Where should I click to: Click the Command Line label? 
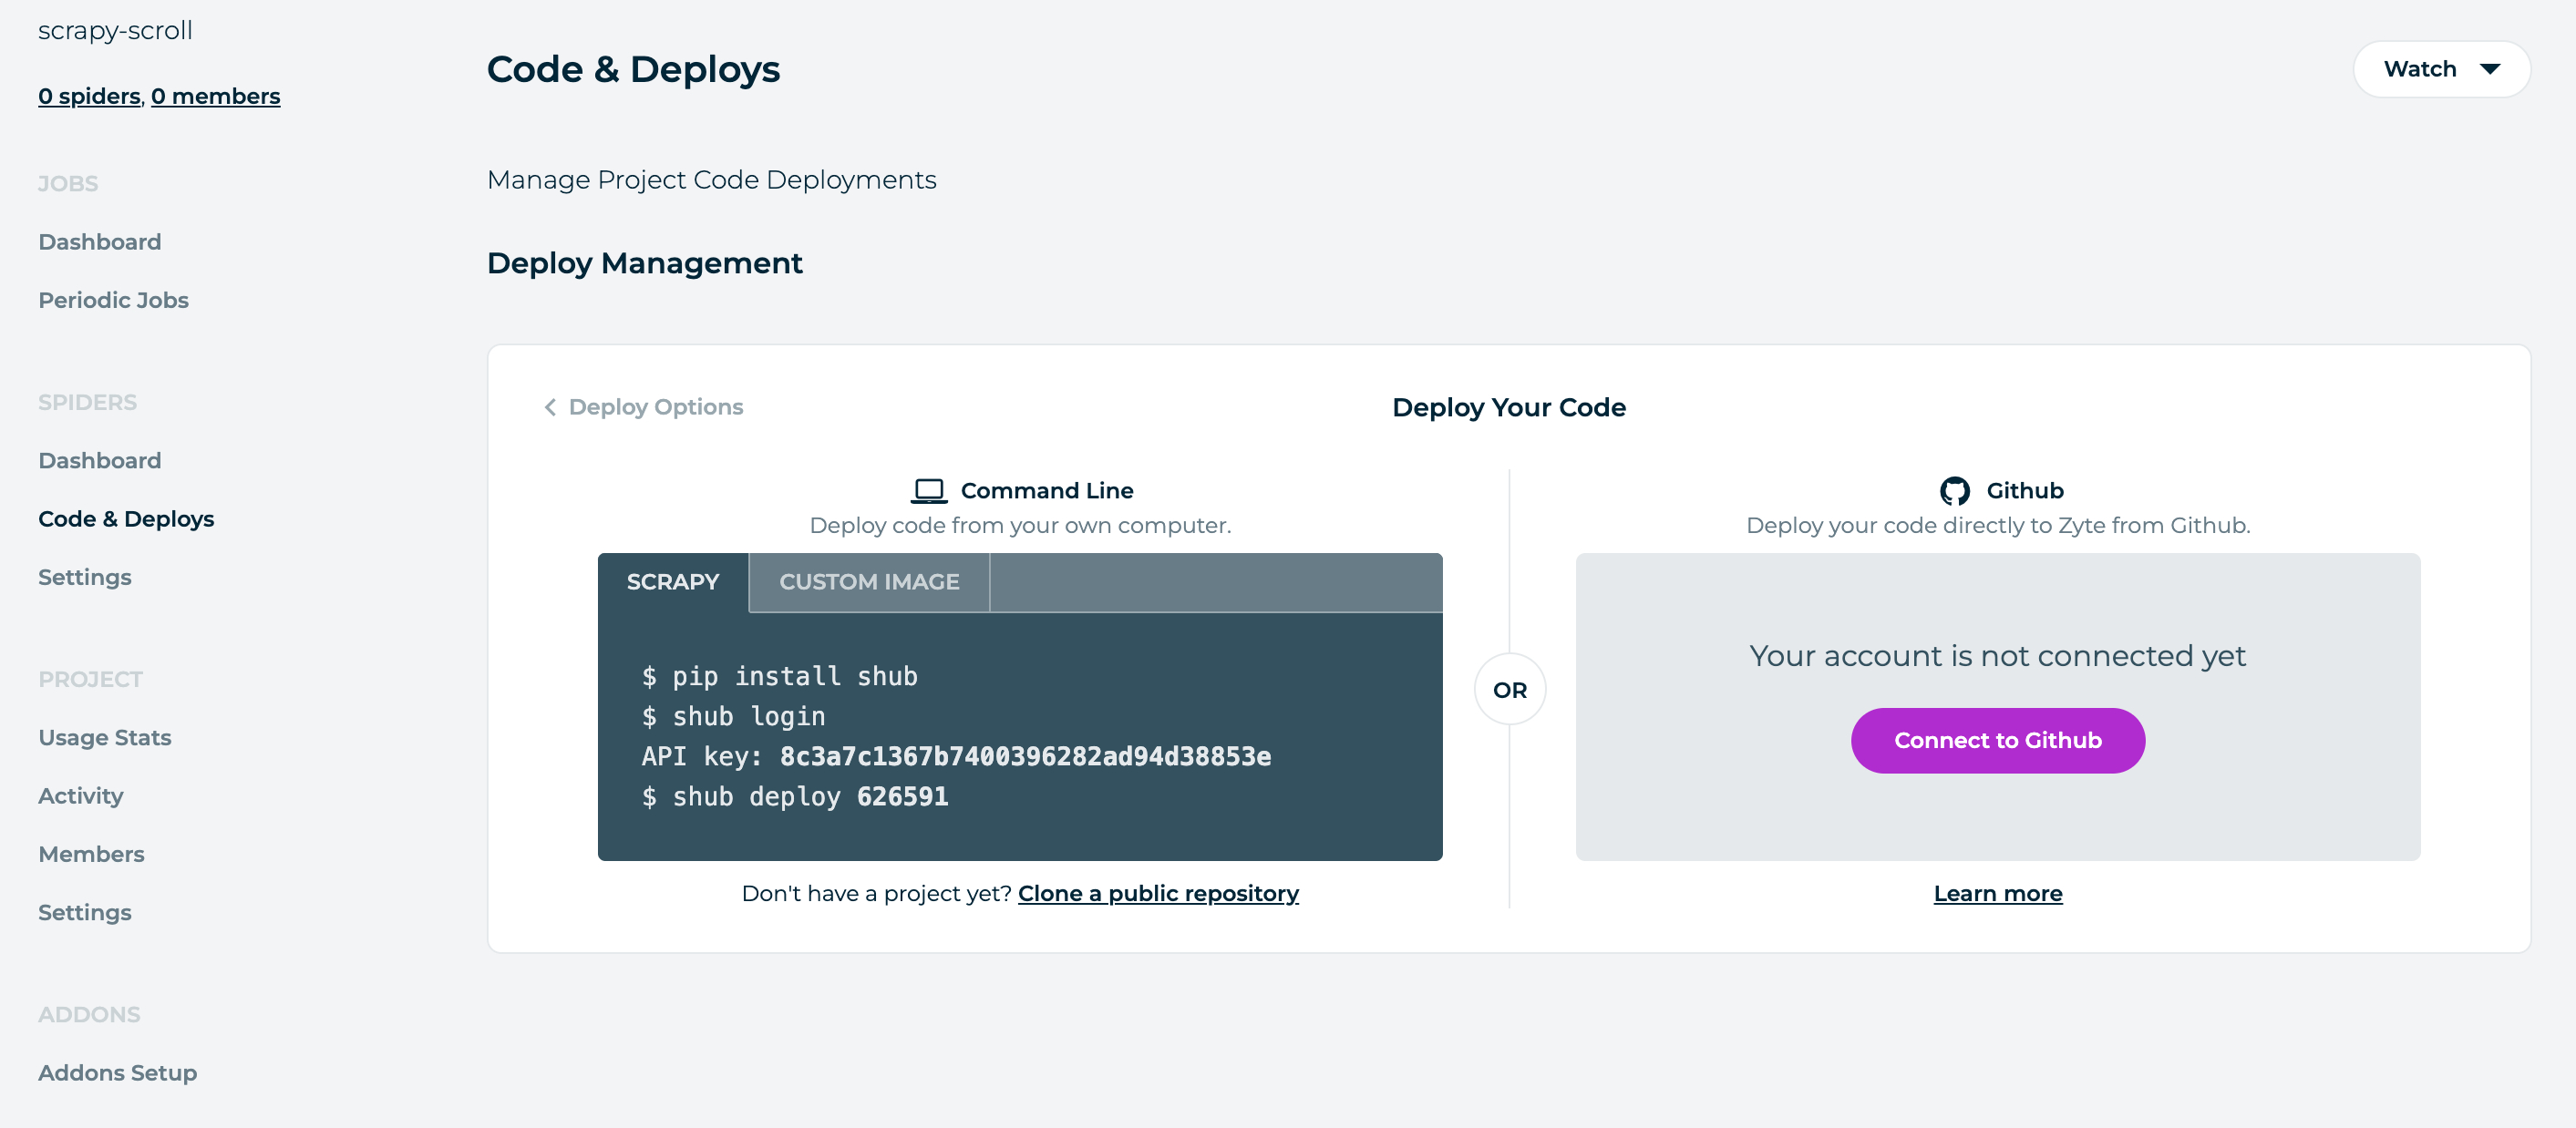tap(1047, 491)
